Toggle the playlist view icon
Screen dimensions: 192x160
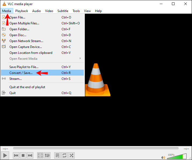tap(57, 155)
